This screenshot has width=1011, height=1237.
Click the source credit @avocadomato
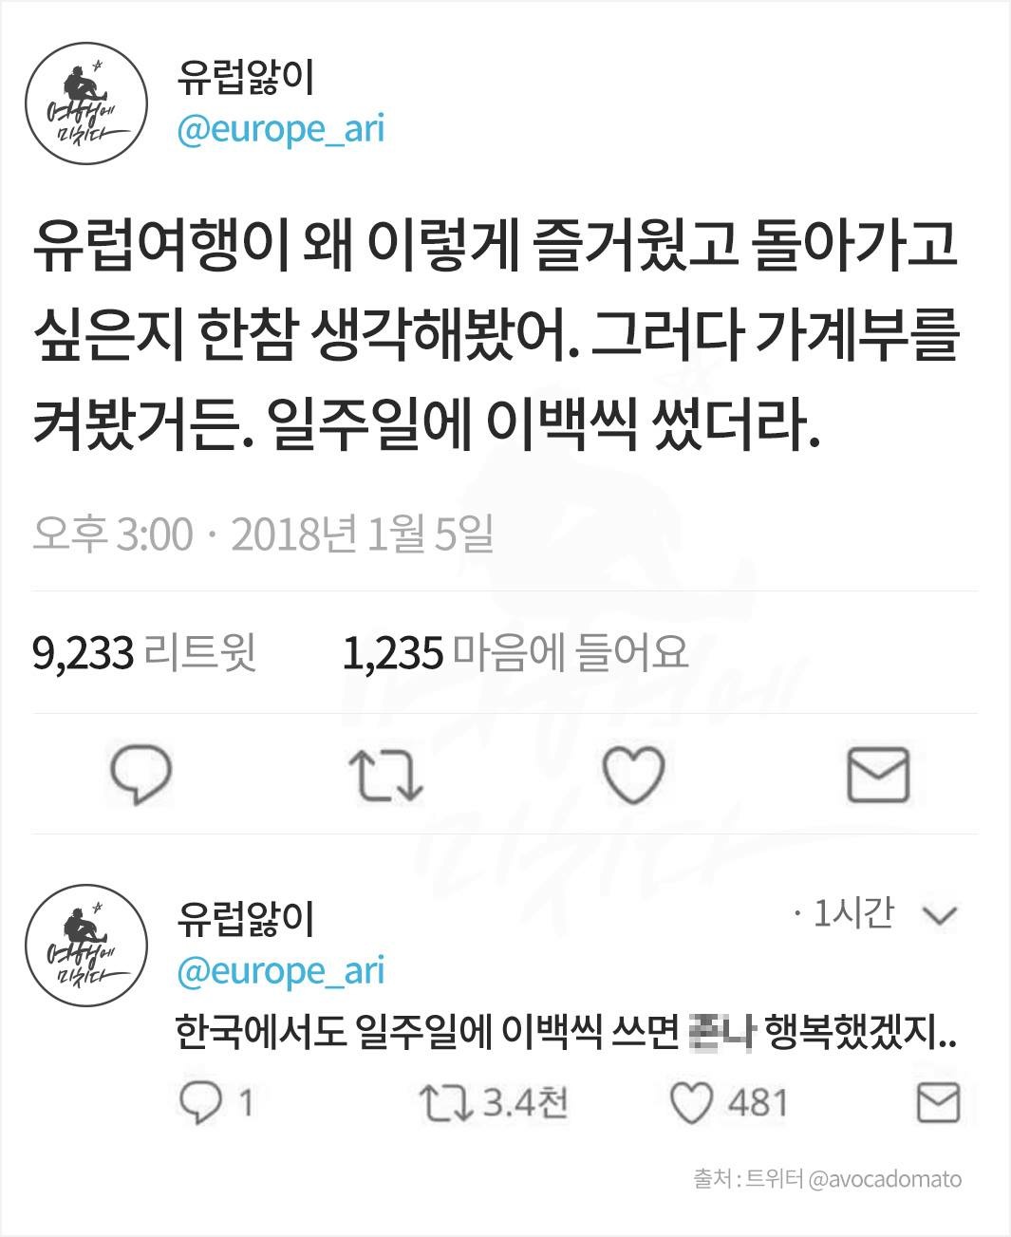coord(884,1179)
